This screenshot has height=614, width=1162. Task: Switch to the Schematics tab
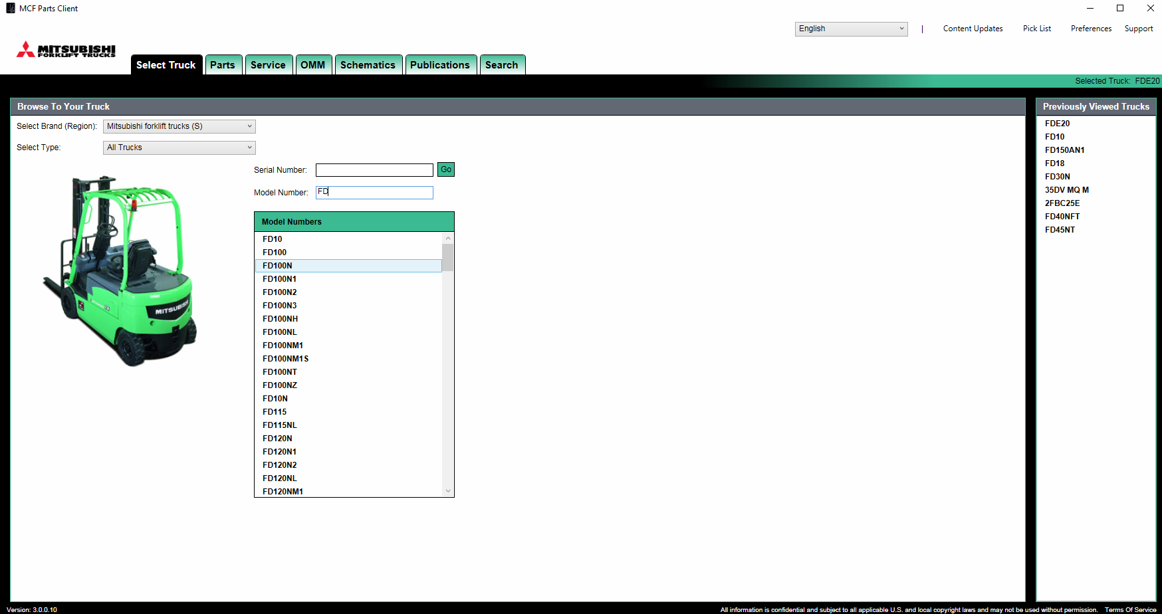368,64
